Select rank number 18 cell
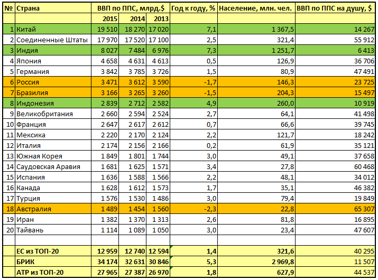 (x=9, y=209)
